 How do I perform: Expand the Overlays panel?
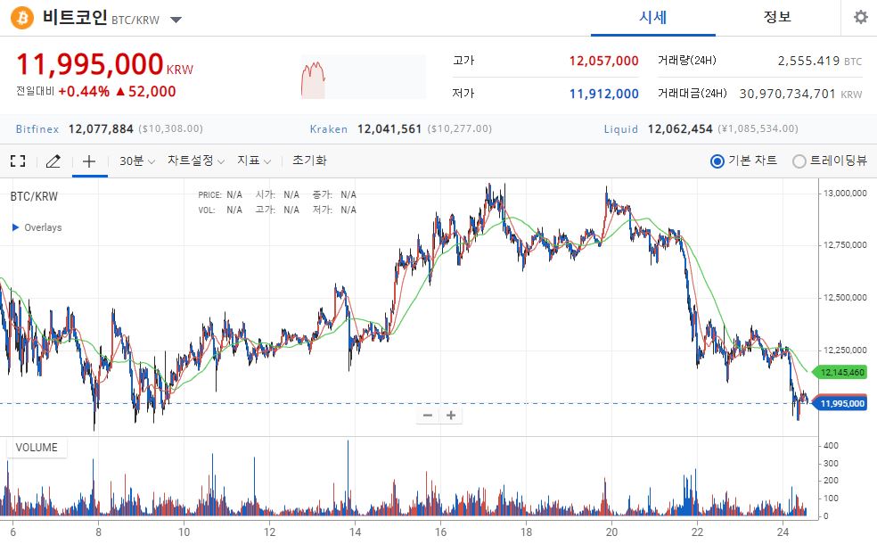(x=36, y=227)
